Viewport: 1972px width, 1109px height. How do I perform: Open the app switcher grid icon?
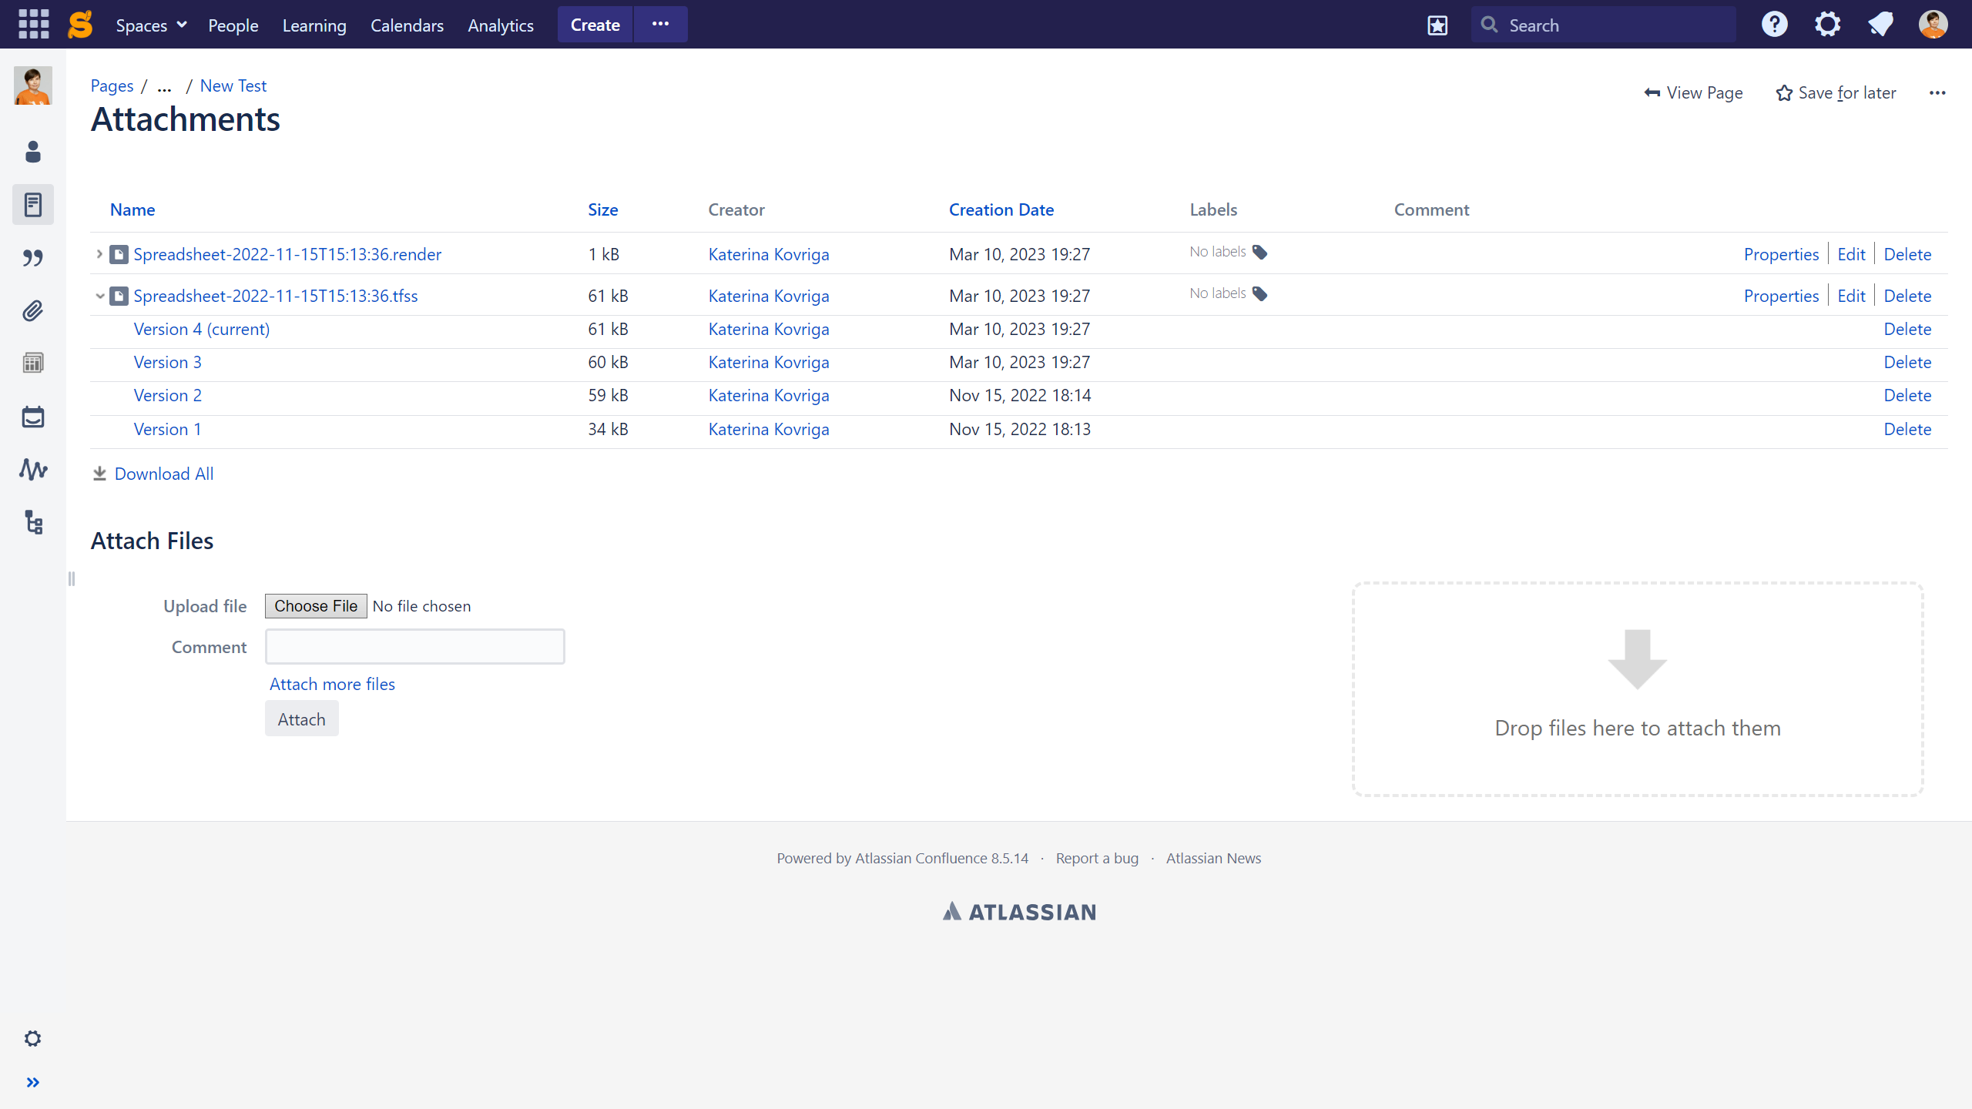pos(33,25)
